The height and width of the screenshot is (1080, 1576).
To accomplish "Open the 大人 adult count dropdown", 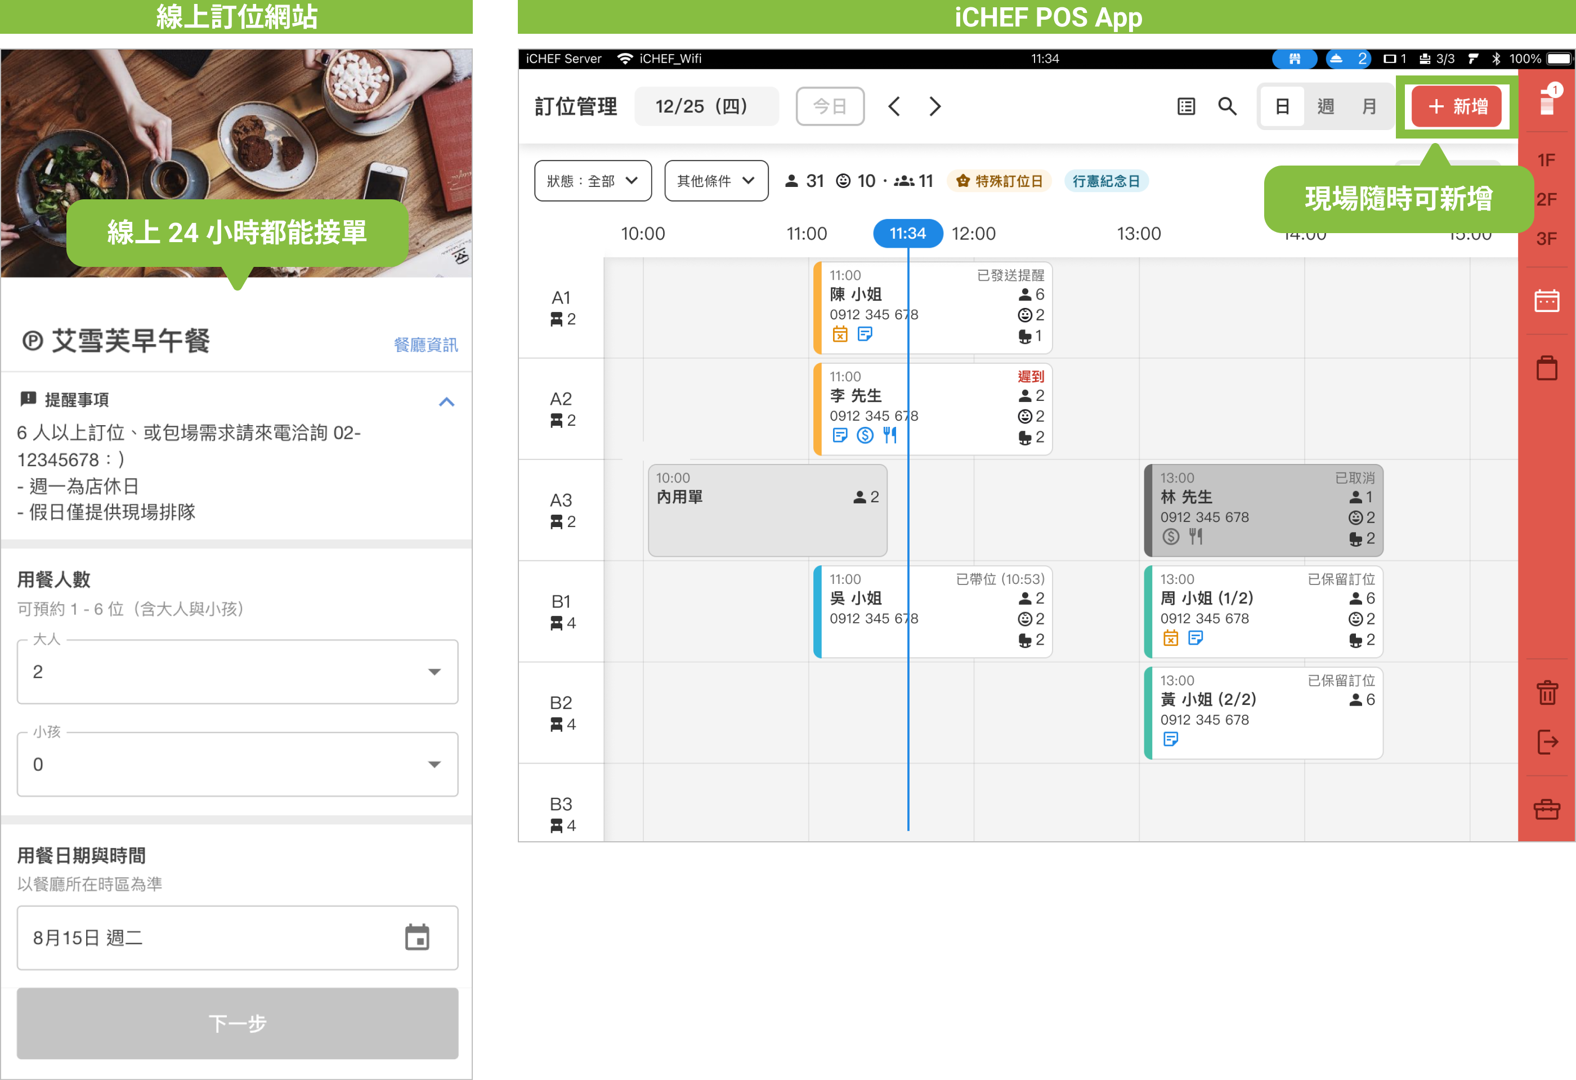I will (238, 672).
